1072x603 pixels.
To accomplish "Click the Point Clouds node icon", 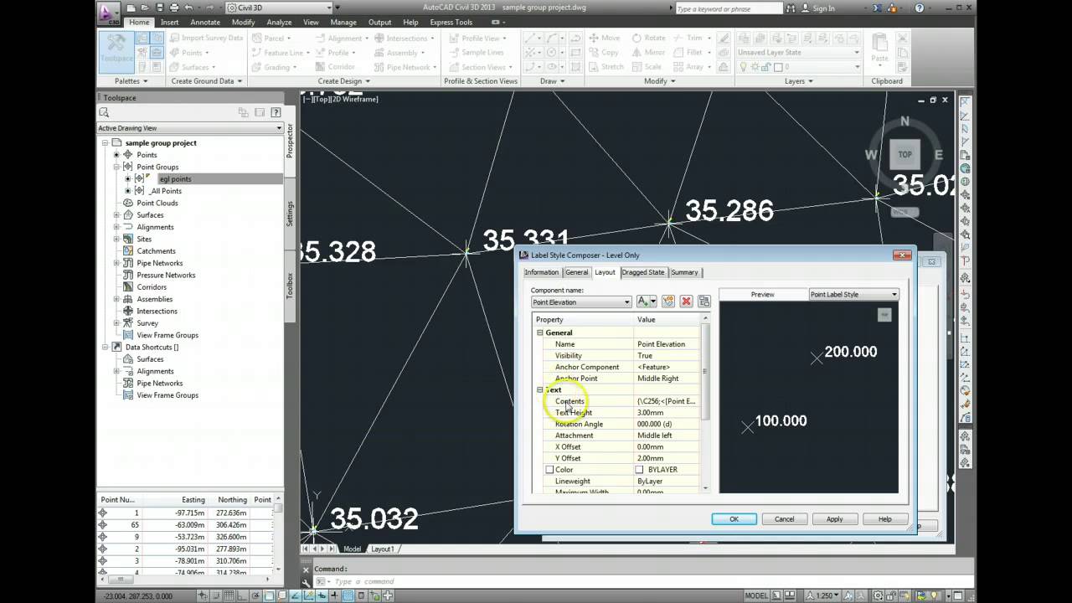I will [128, 203].
